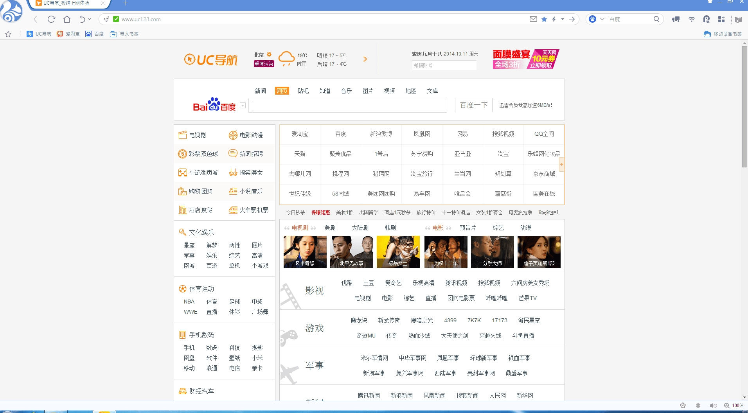Open the 腾讯新闻 link

pos(369,395)
